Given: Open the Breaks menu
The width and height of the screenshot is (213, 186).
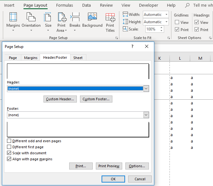Looking at the screenshot, I should click(x=75, y=22).
